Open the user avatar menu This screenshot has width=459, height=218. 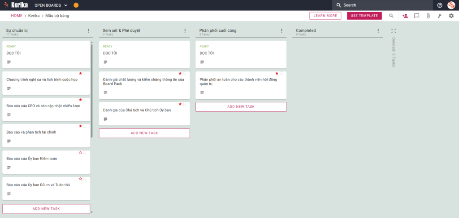[451, 5]
